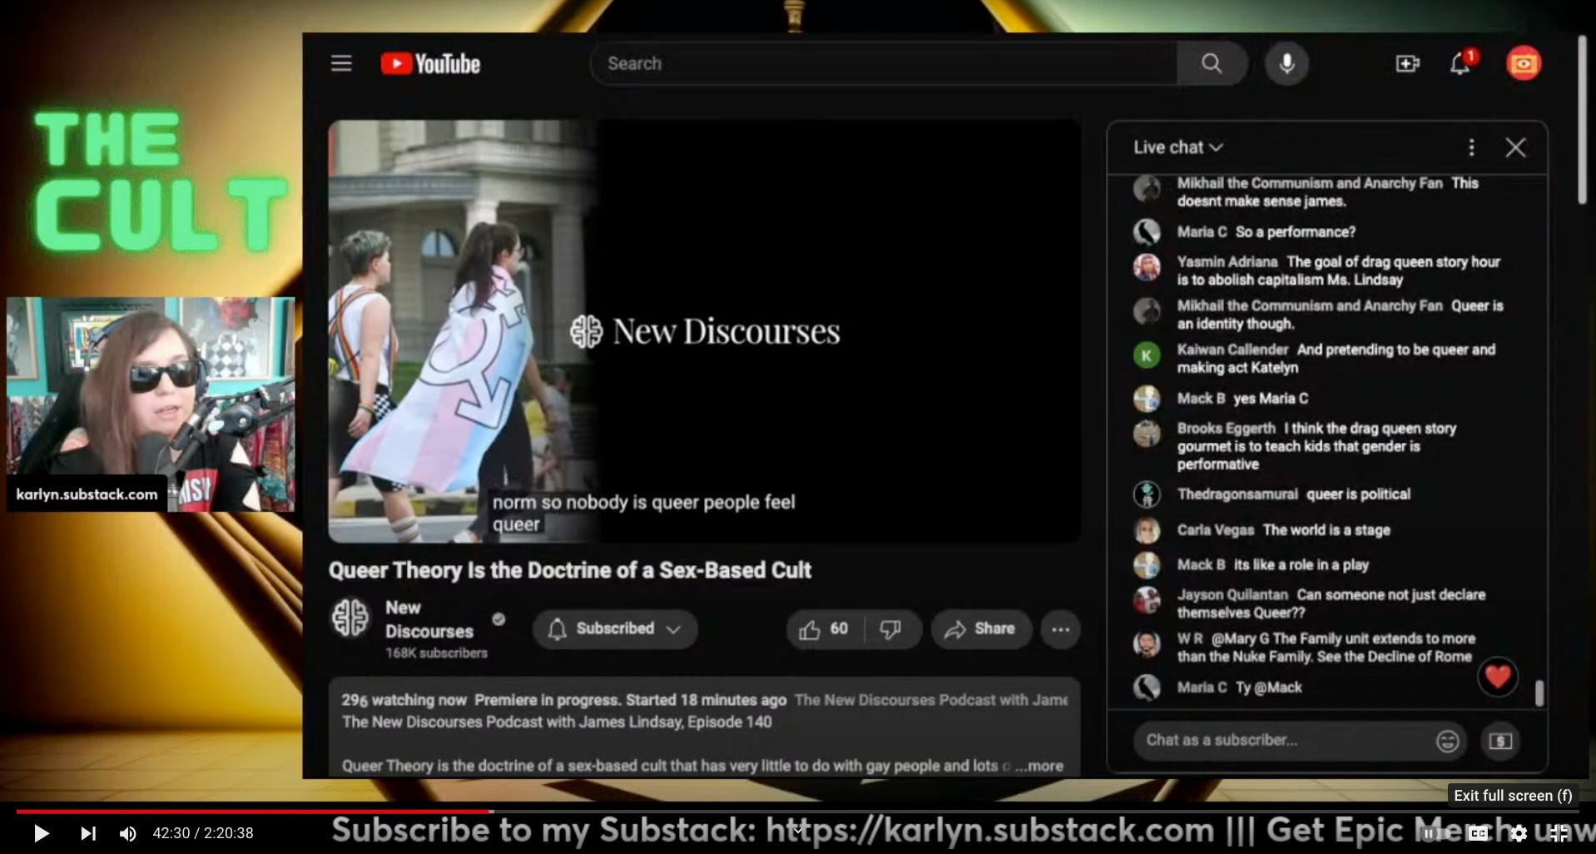Viewport: 1596px width, 854px height.
Task: Click the W R chat avatar
Action: coord(1147,643)
